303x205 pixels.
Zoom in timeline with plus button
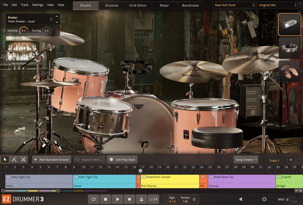point(300,191)
